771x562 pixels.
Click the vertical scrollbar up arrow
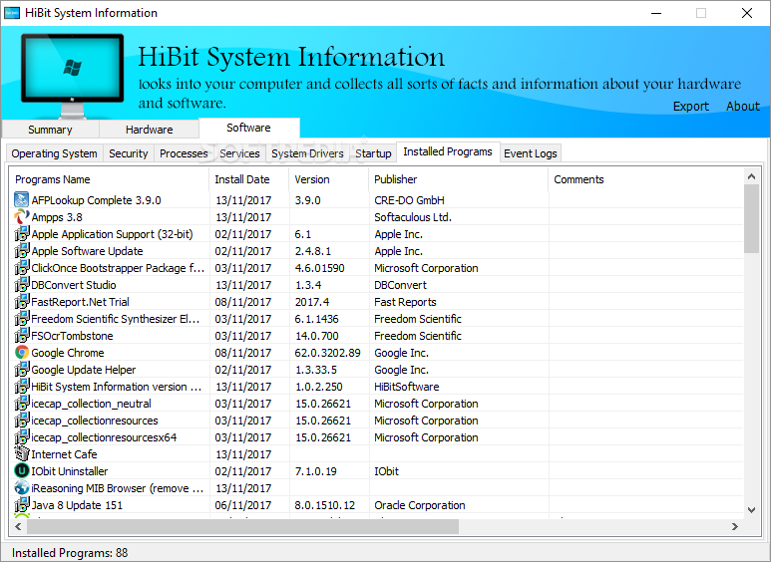751,175
